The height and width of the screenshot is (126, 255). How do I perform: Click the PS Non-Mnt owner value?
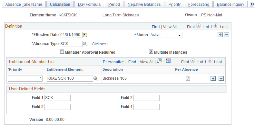click(x=211, y=15)
